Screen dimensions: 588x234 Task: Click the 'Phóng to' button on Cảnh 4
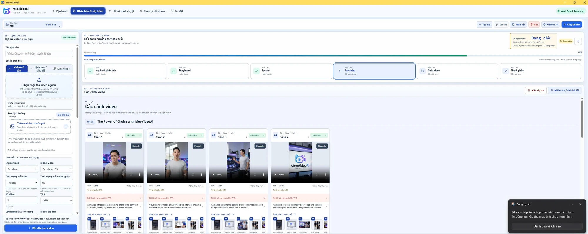322,146
